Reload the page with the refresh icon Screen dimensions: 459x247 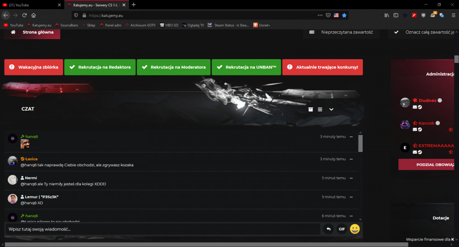click(25, 15)
